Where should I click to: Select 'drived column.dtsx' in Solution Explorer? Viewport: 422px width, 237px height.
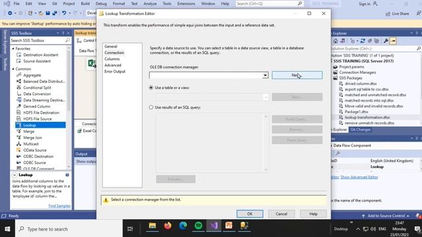[361, 84]
